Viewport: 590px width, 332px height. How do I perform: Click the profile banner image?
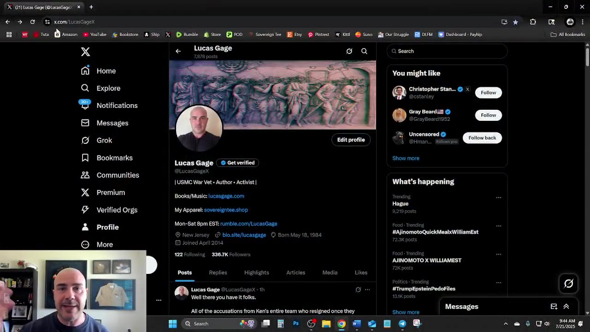(x=272, y=95)
